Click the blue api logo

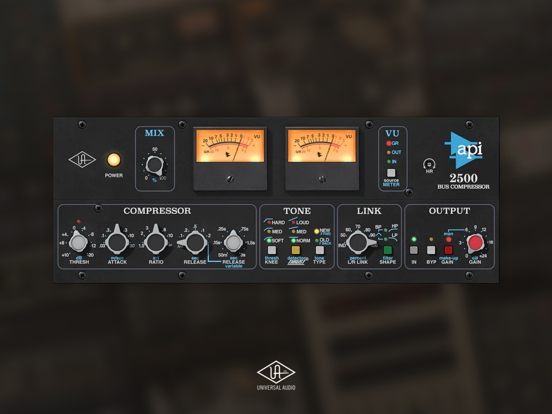pos(463,150)
